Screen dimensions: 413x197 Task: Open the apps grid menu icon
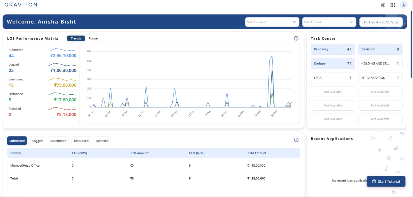(393, 5)
